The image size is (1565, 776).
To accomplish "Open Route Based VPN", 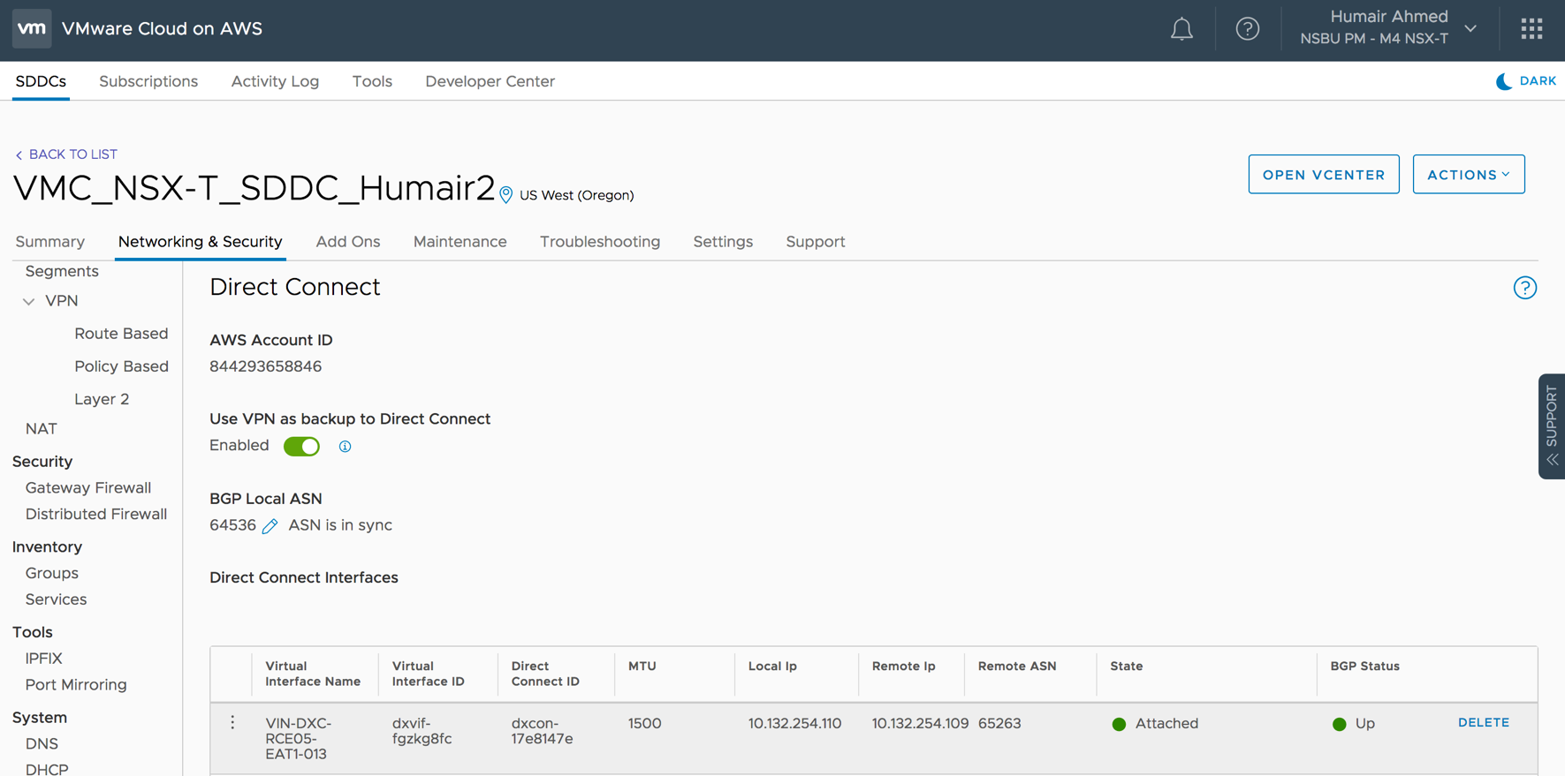I will click(121, 334).
